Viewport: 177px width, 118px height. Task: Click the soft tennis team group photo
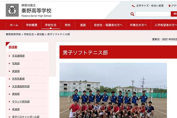(x=113, y=91)
